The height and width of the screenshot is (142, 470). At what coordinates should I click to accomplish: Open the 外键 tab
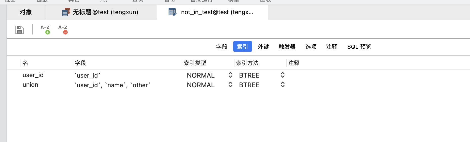263,47
